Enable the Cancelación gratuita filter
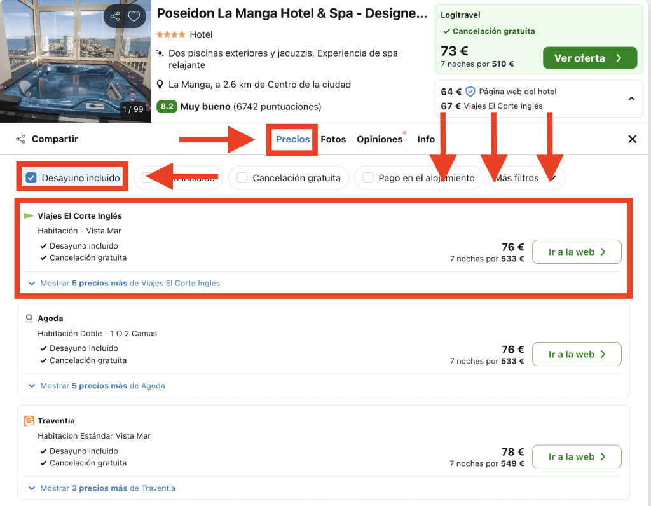This screenshot has width=651, height=506. [x=242, y=178]
